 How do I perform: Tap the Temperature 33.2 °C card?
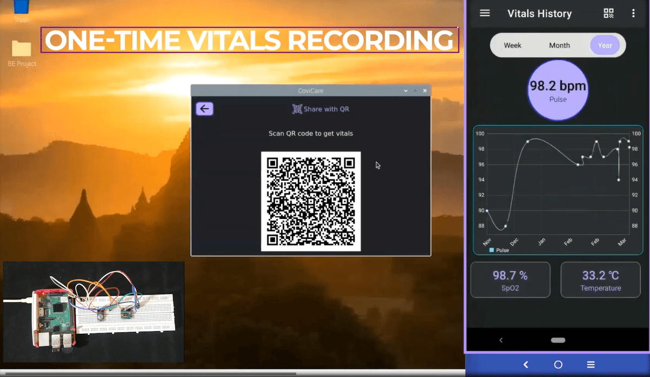[601, 280]
